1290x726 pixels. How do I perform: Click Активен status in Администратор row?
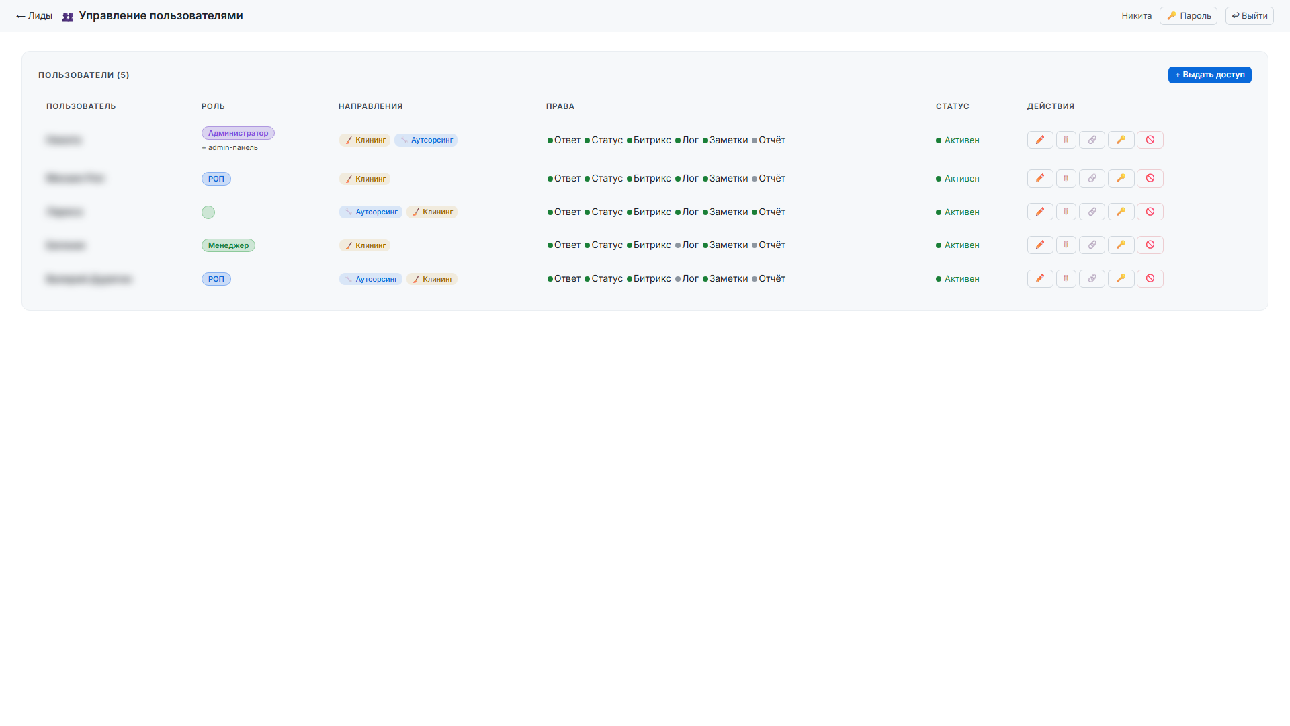pyautogui.click(x=957, y=140)
